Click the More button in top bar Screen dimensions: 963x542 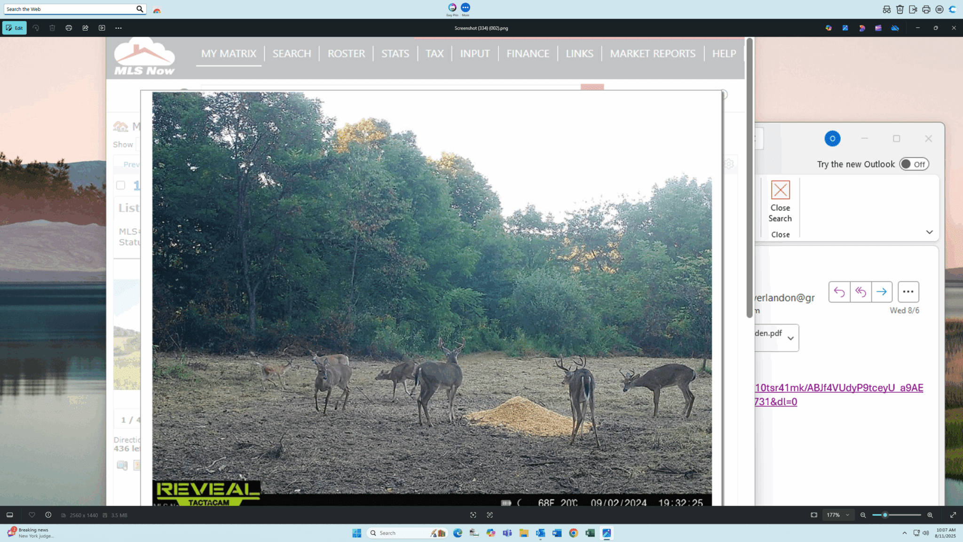click(x=465, y=8)
